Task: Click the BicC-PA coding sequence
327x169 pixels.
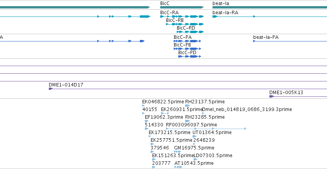Action: coord(187,41)
